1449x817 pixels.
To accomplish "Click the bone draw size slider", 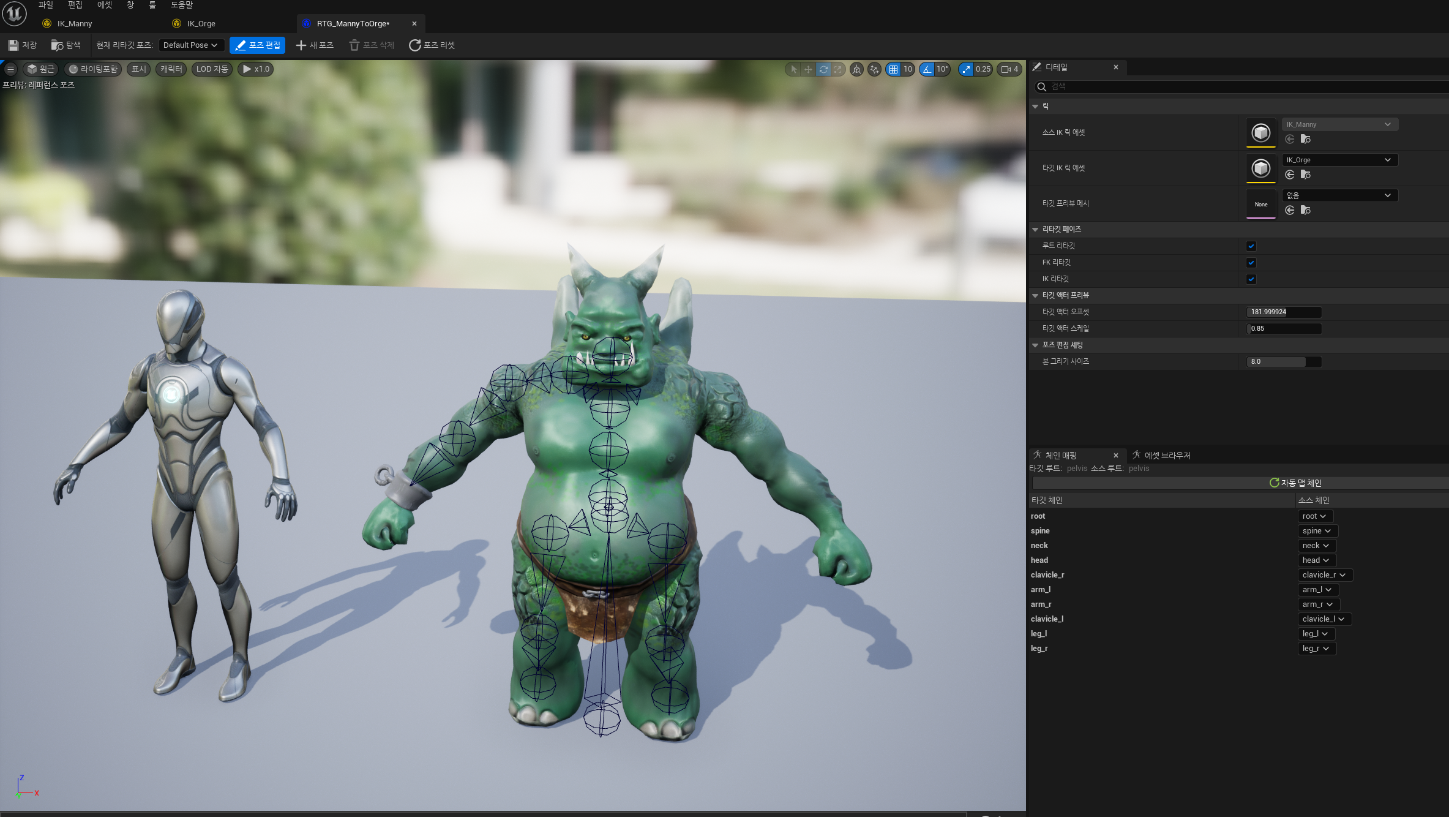I will (x=1283, y=362).
